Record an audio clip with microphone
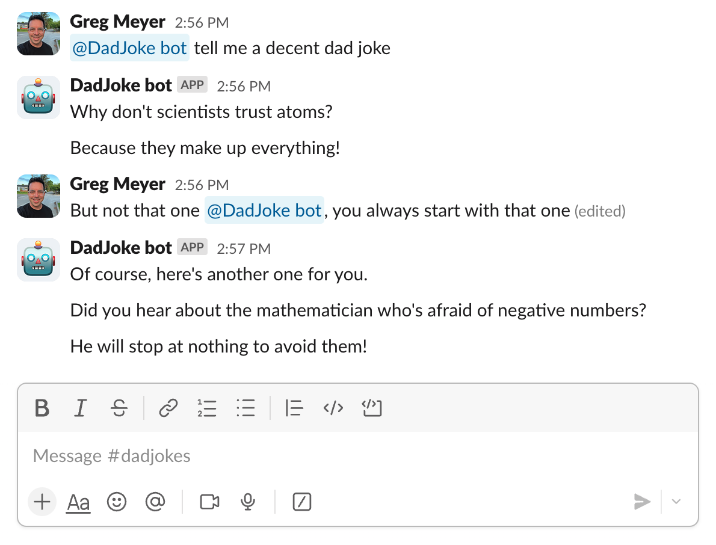 click(247, 502)
